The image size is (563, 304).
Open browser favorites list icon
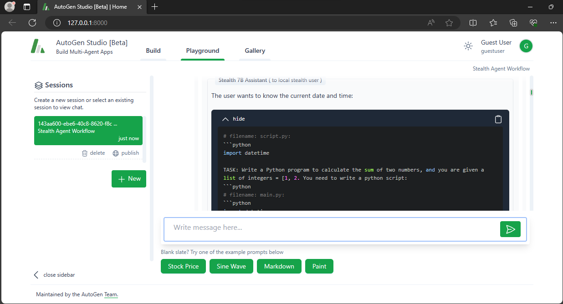tap(493, 23)
